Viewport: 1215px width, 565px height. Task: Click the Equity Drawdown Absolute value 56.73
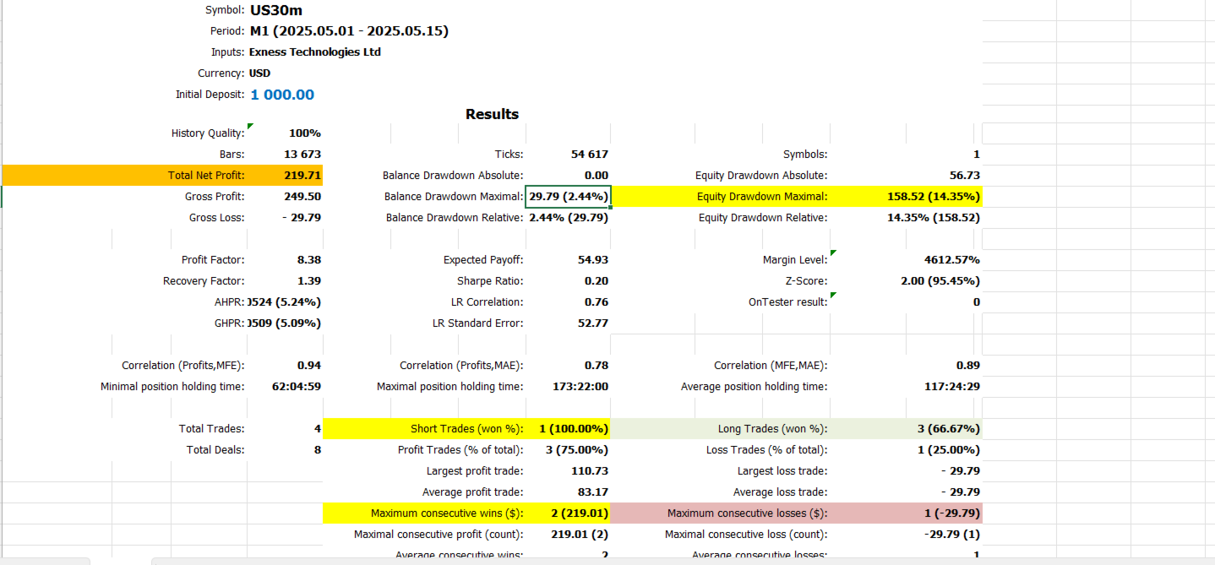click(x=965, y=176)
